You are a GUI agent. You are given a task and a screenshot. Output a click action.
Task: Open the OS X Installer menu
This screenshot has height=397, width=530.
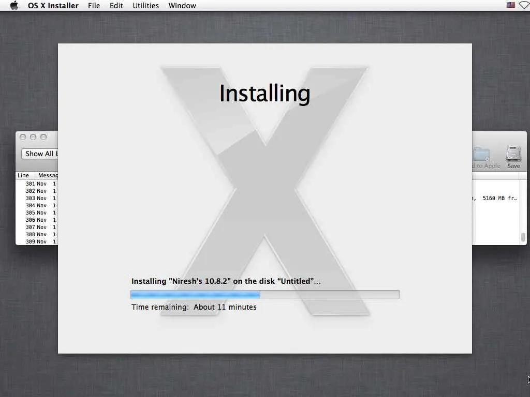pyautogui.click(x=53, y=6)
